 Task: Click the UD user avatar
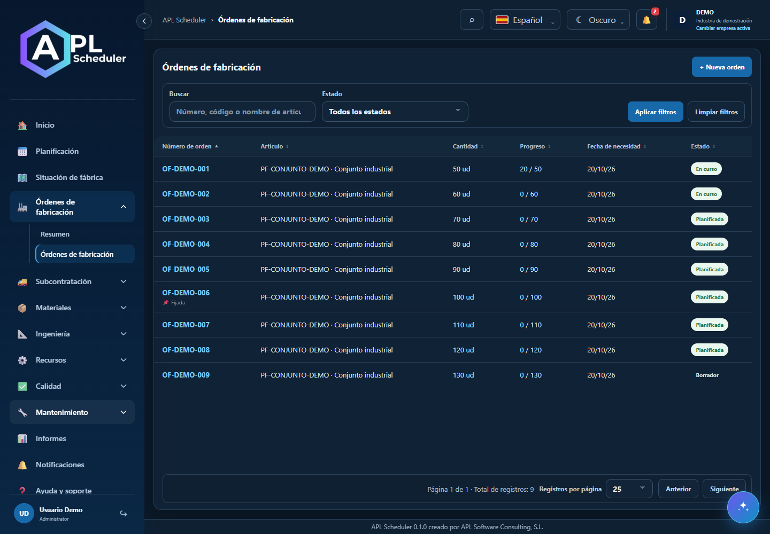tap(24, 514)
